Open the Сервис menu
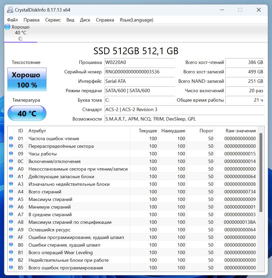The image size is (272, 278). 53,20
